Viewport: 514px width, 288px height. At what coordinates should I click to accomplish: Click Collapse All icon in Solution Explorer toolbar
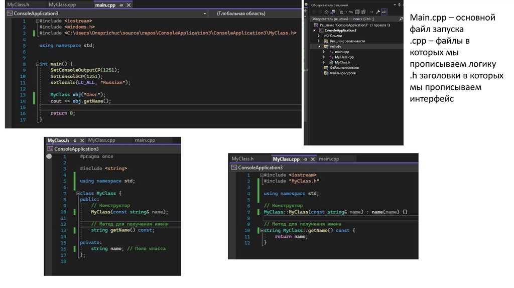pos(357,12)
